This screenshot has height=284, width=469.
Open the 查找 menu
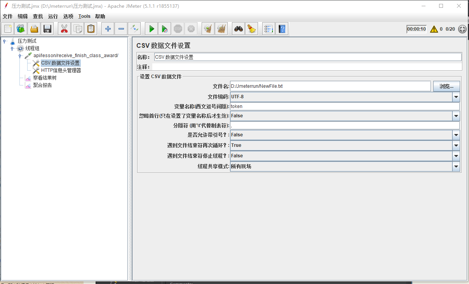point(38,16)
